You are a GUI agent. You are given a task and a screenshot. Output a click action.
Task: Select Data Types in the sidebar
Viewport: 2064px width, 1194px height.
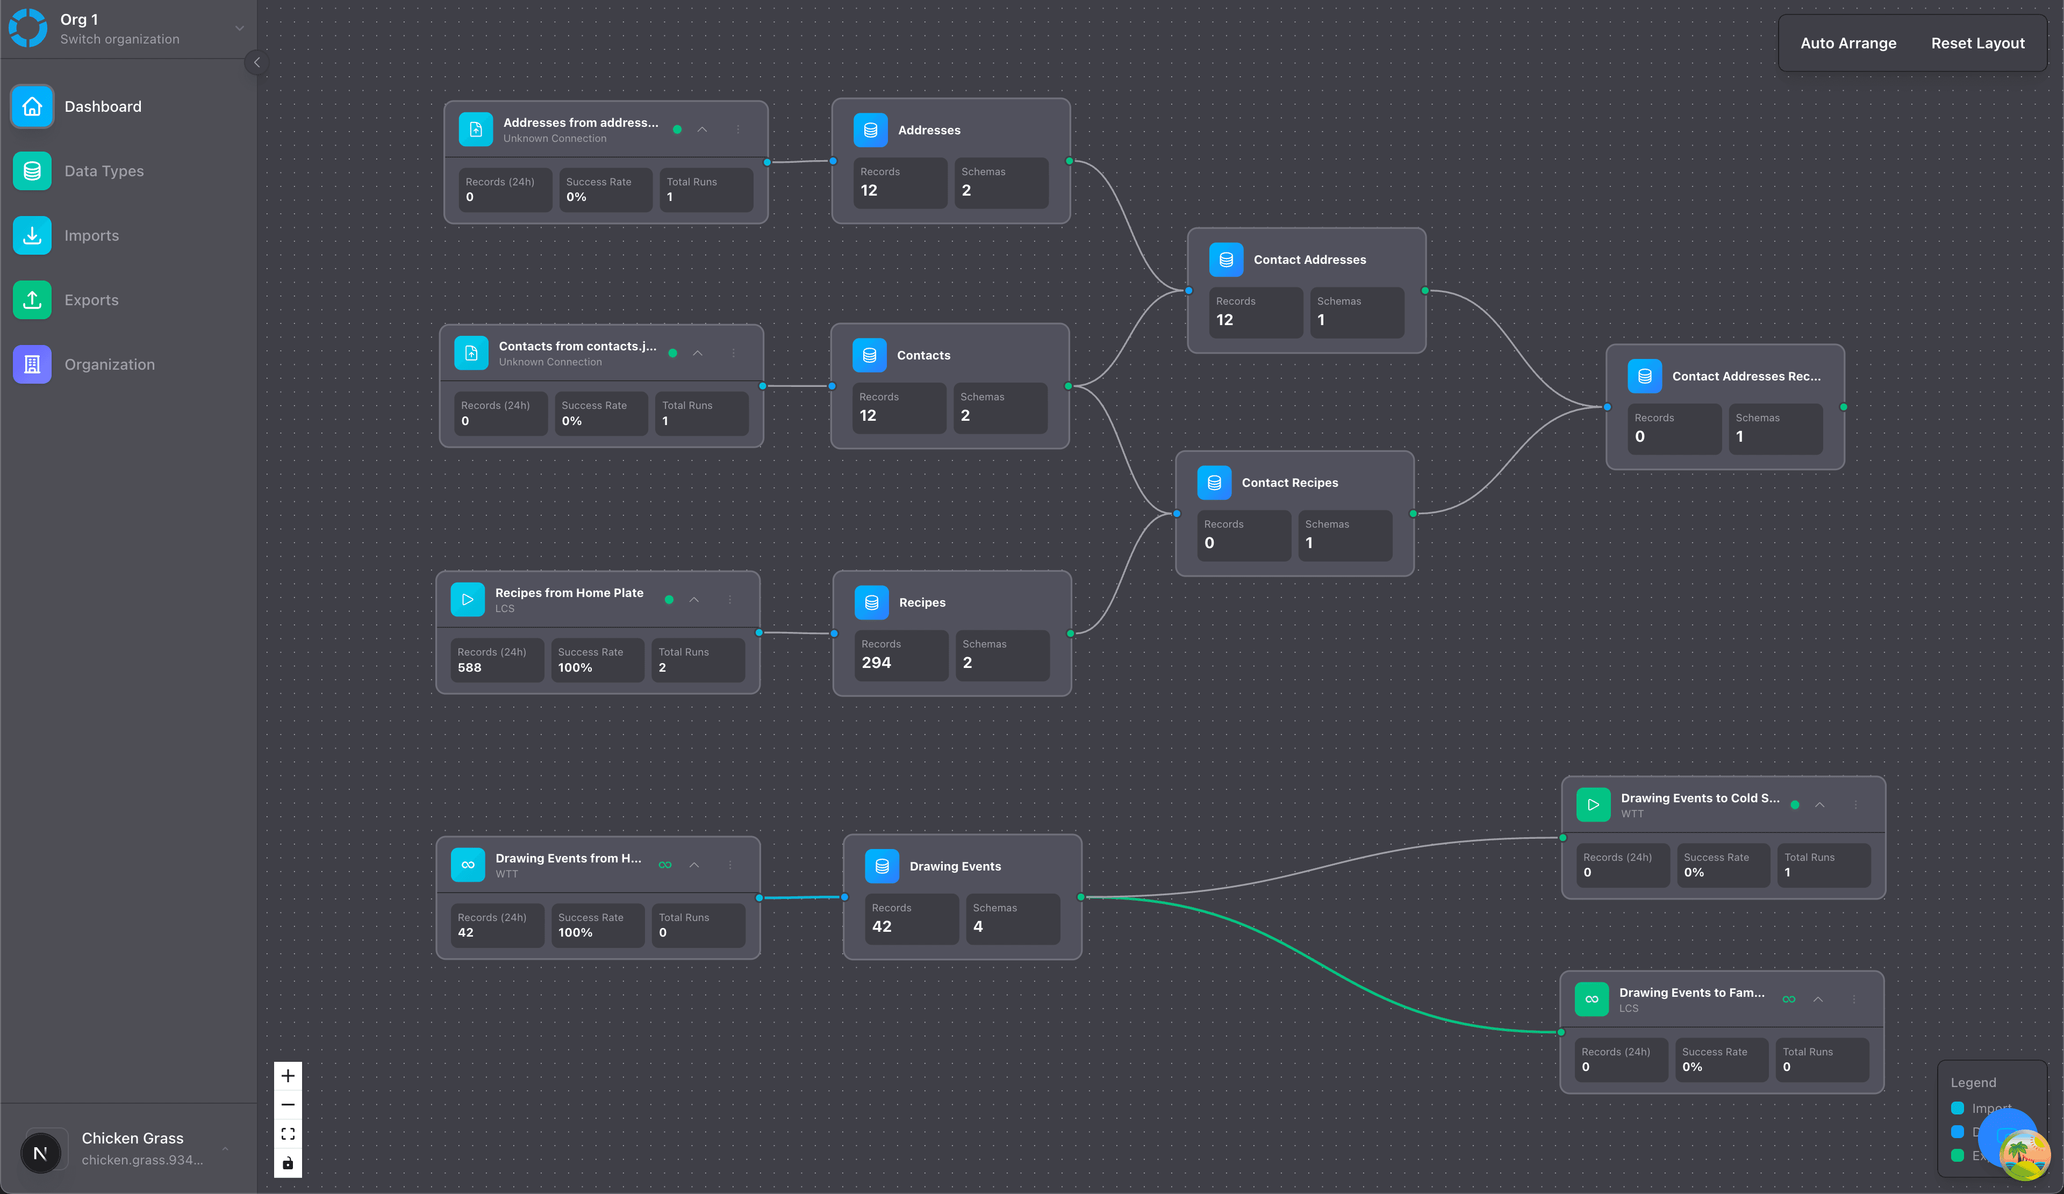point(105,171)
